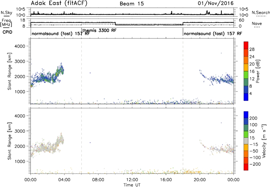
Task: Select the 'Beam 15' heading
Action: tap(132, 4)
